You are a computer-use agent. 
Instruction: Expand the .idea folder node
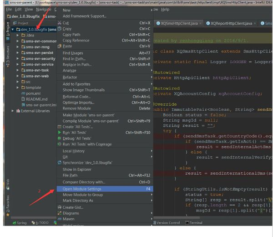pyautogui.click(x=18, y=35)
